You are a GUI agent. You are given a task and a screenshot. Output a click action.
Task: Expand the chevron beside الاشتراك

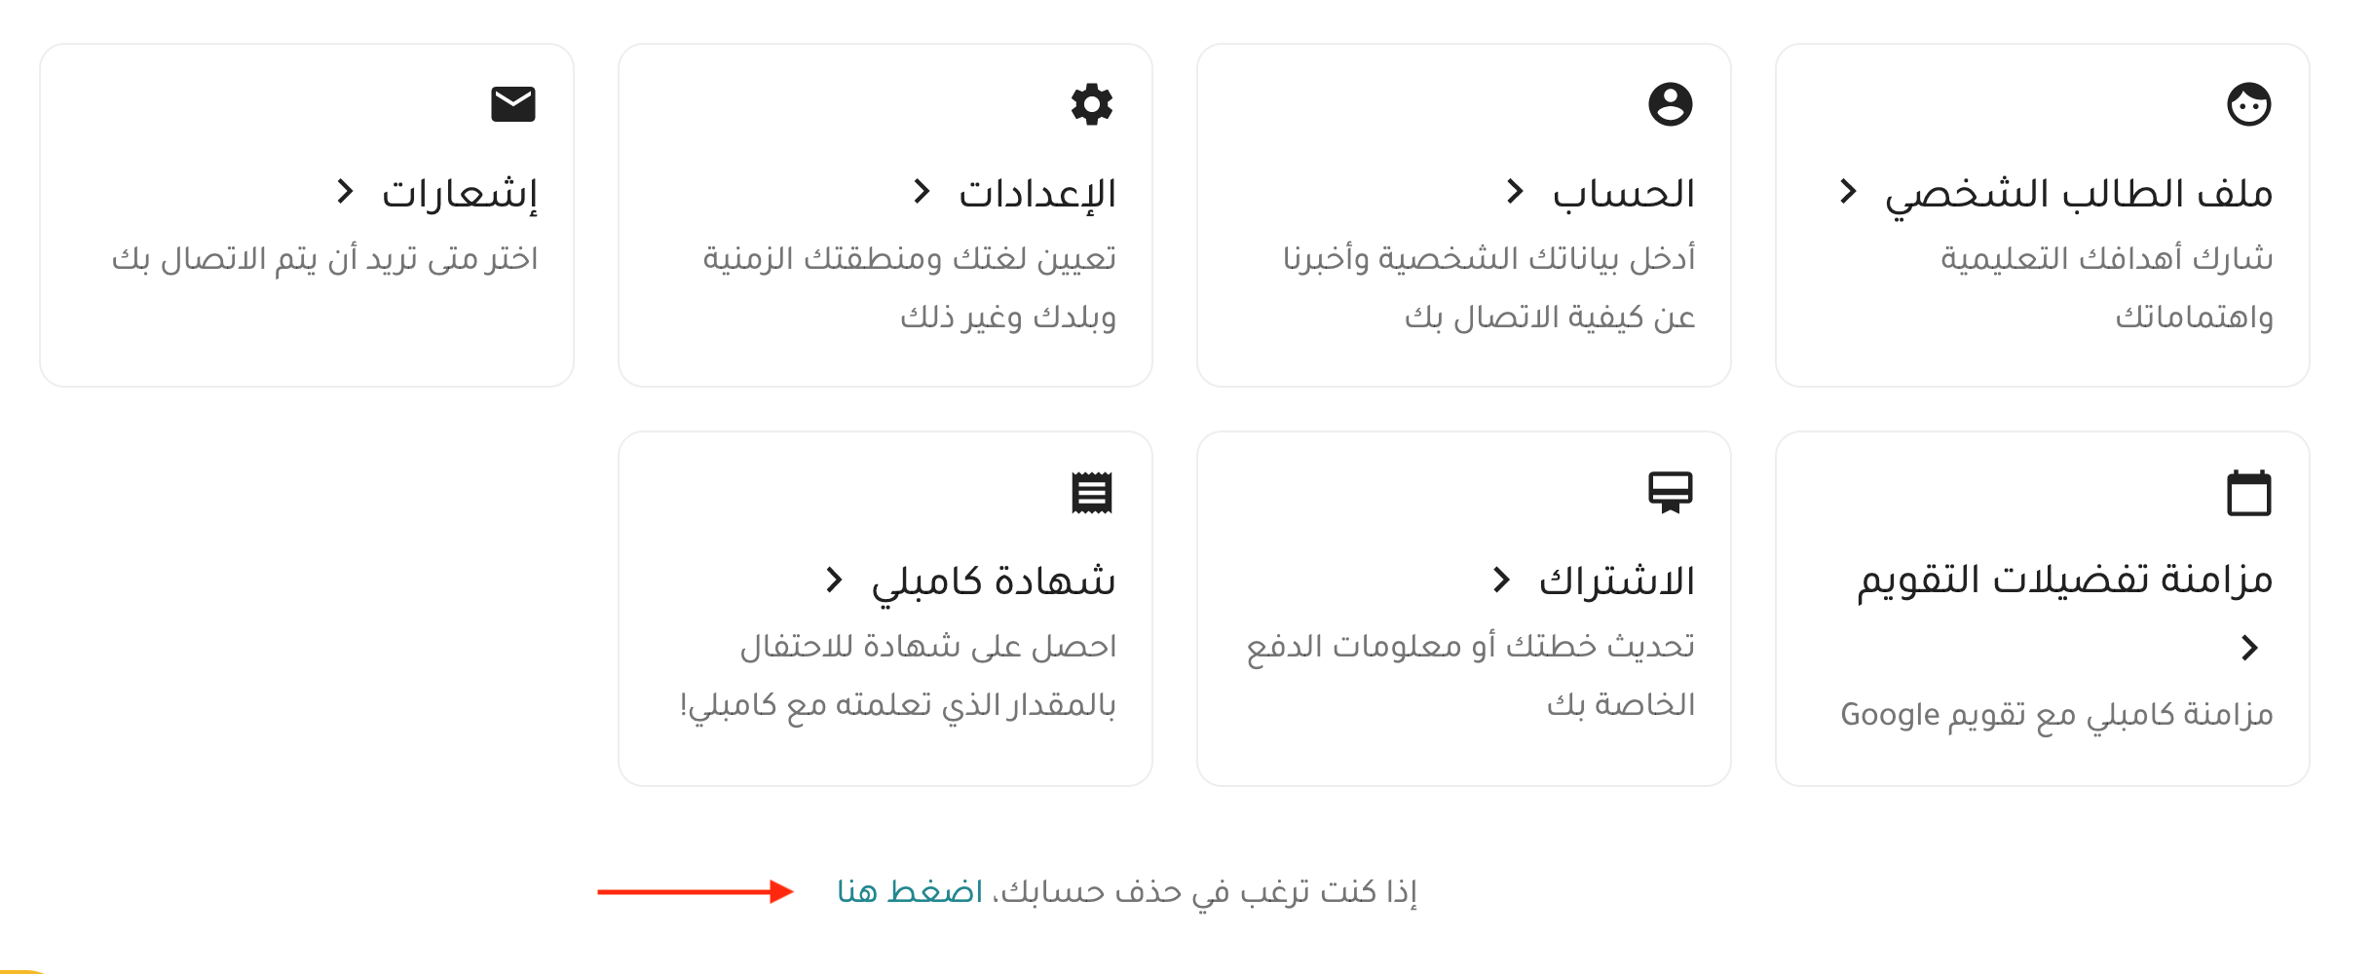tap(1501, 580)
